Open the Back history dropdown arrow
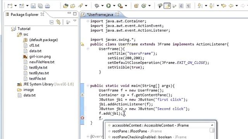The height and width of the screenshot is (139, 248). [237, 6]
